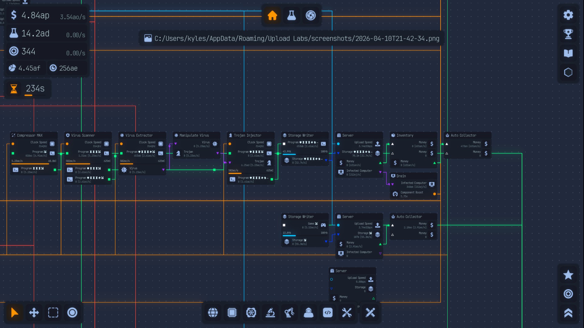Select the robotic arm factory category
The height and width of the screenshot is (328, 584).
click(x=289, y=313)
